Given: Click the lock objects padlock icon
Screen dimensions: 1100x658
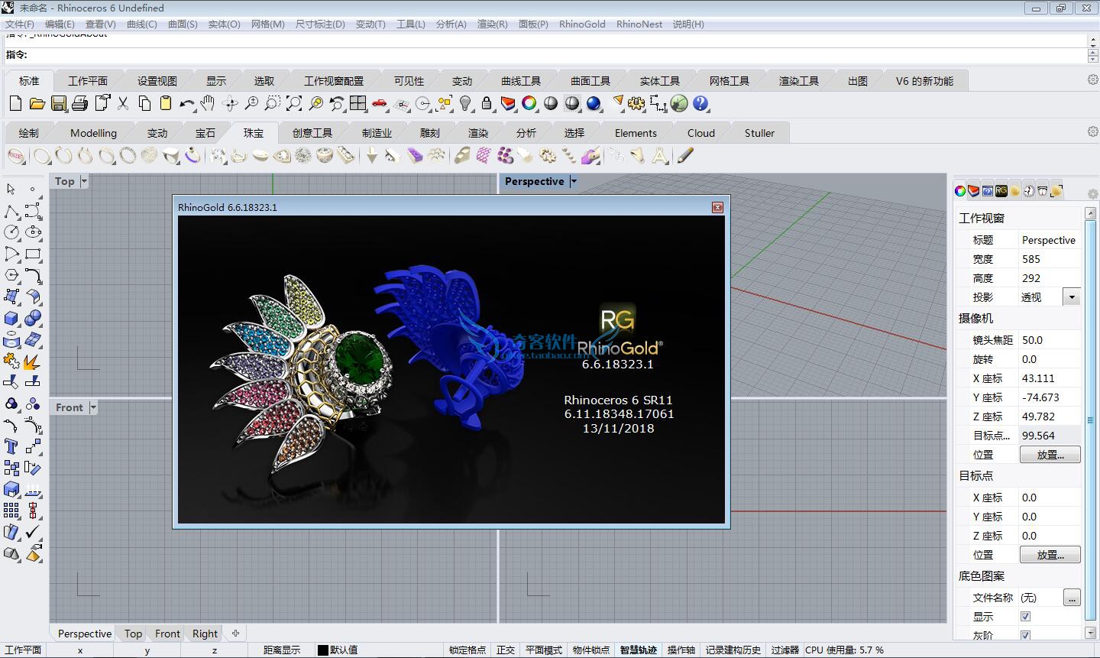Looking at the screenshot, I should tap(487, 103).
